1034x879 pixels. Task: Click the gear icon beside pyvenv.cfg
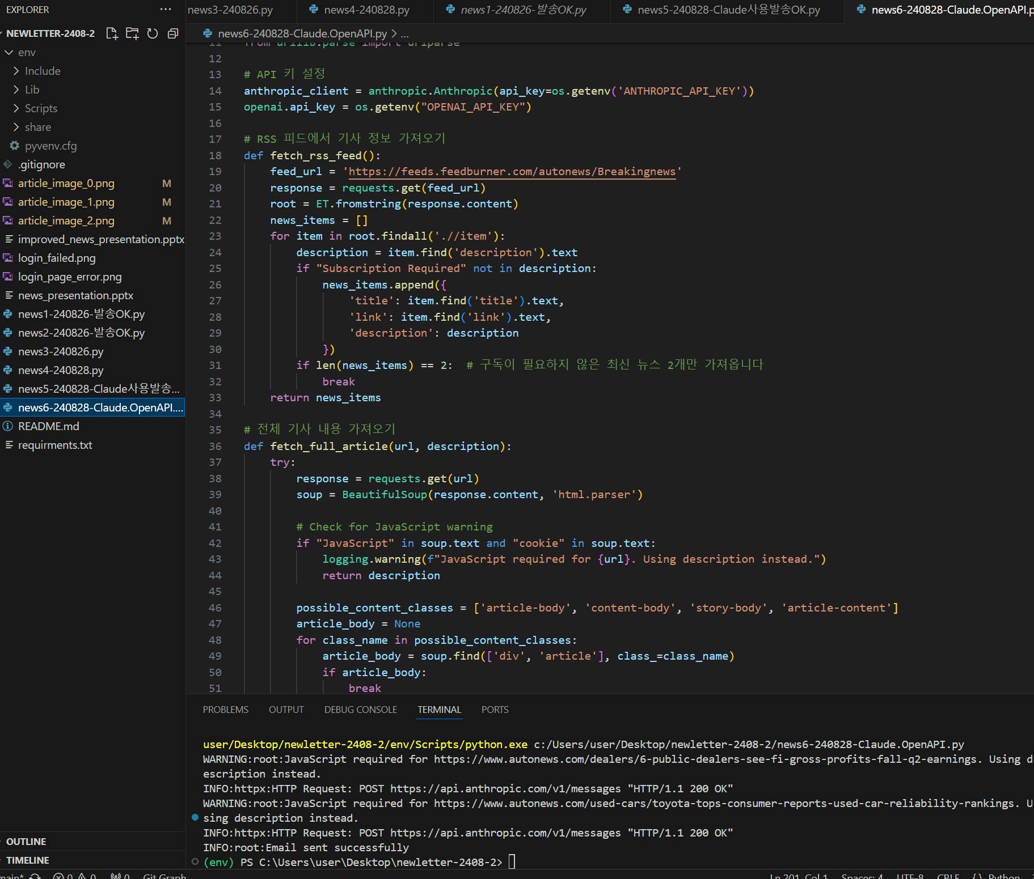(x=15, y=146)
